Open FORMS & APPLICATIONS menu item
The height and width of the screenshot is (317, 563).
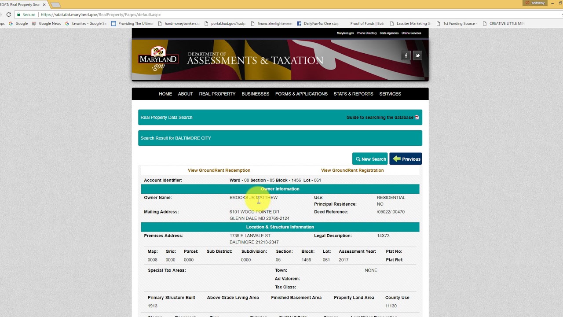(x=301, y=94)
